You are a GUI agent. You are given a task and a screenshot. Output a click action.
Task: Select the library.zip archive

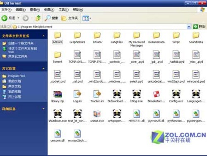(58, 97)
